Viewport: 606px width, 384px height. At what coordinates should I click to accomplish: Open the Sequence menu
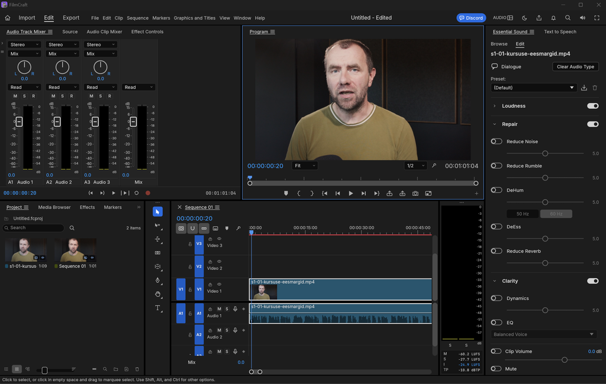click(x=137, y=18)
